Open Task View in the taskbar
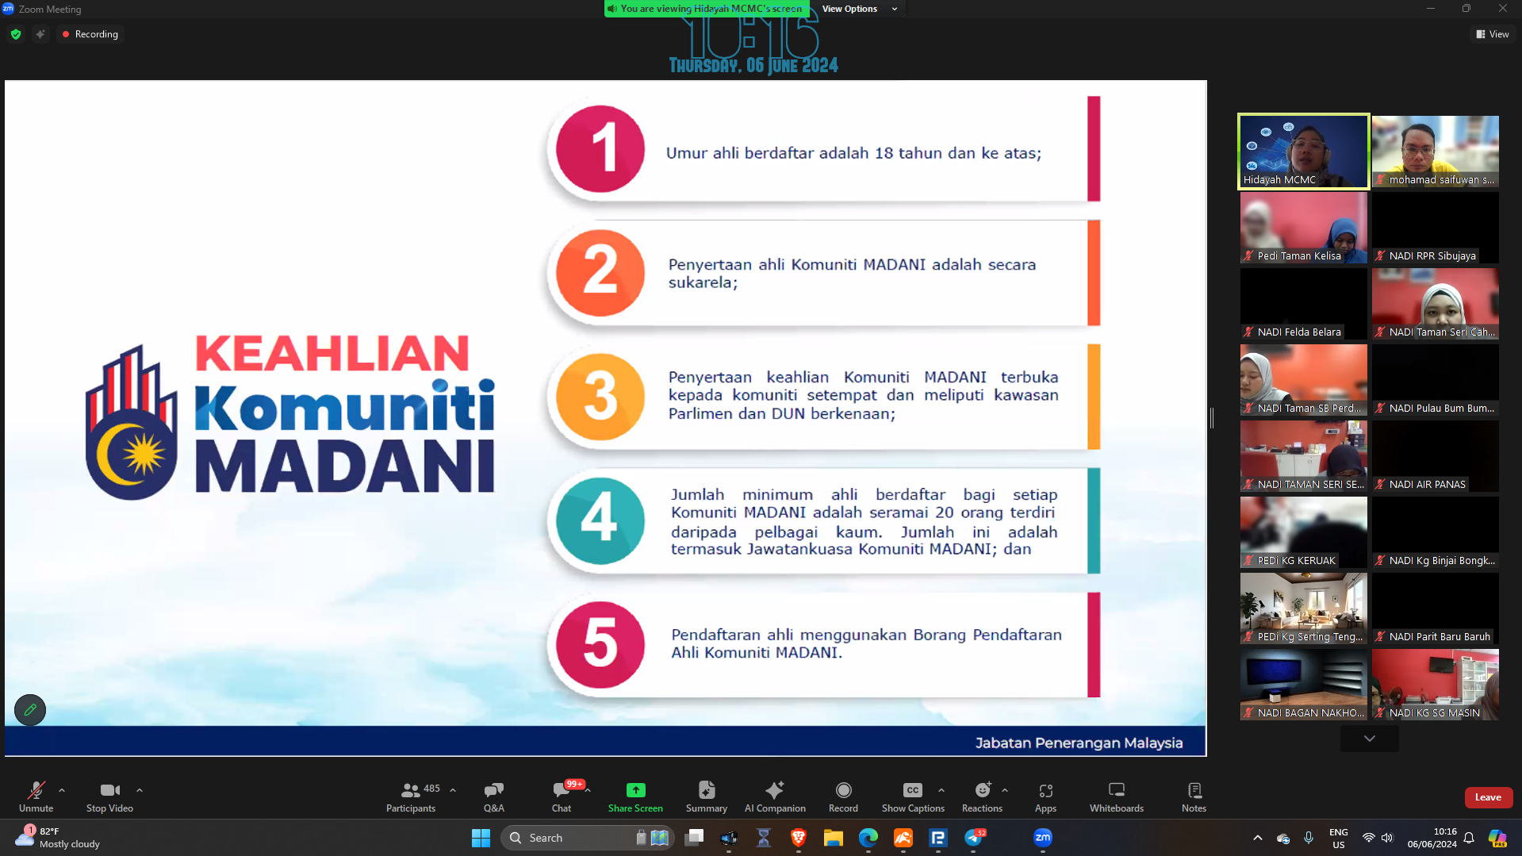 694,838
